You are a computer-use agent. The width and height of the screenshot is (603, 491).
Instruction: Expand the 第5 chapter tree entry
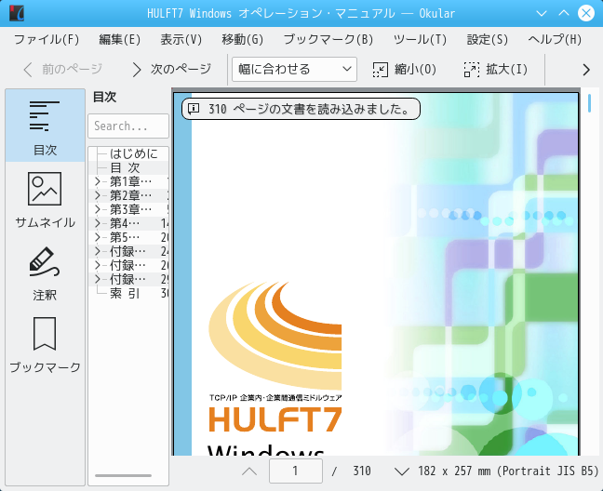point(98,237)
